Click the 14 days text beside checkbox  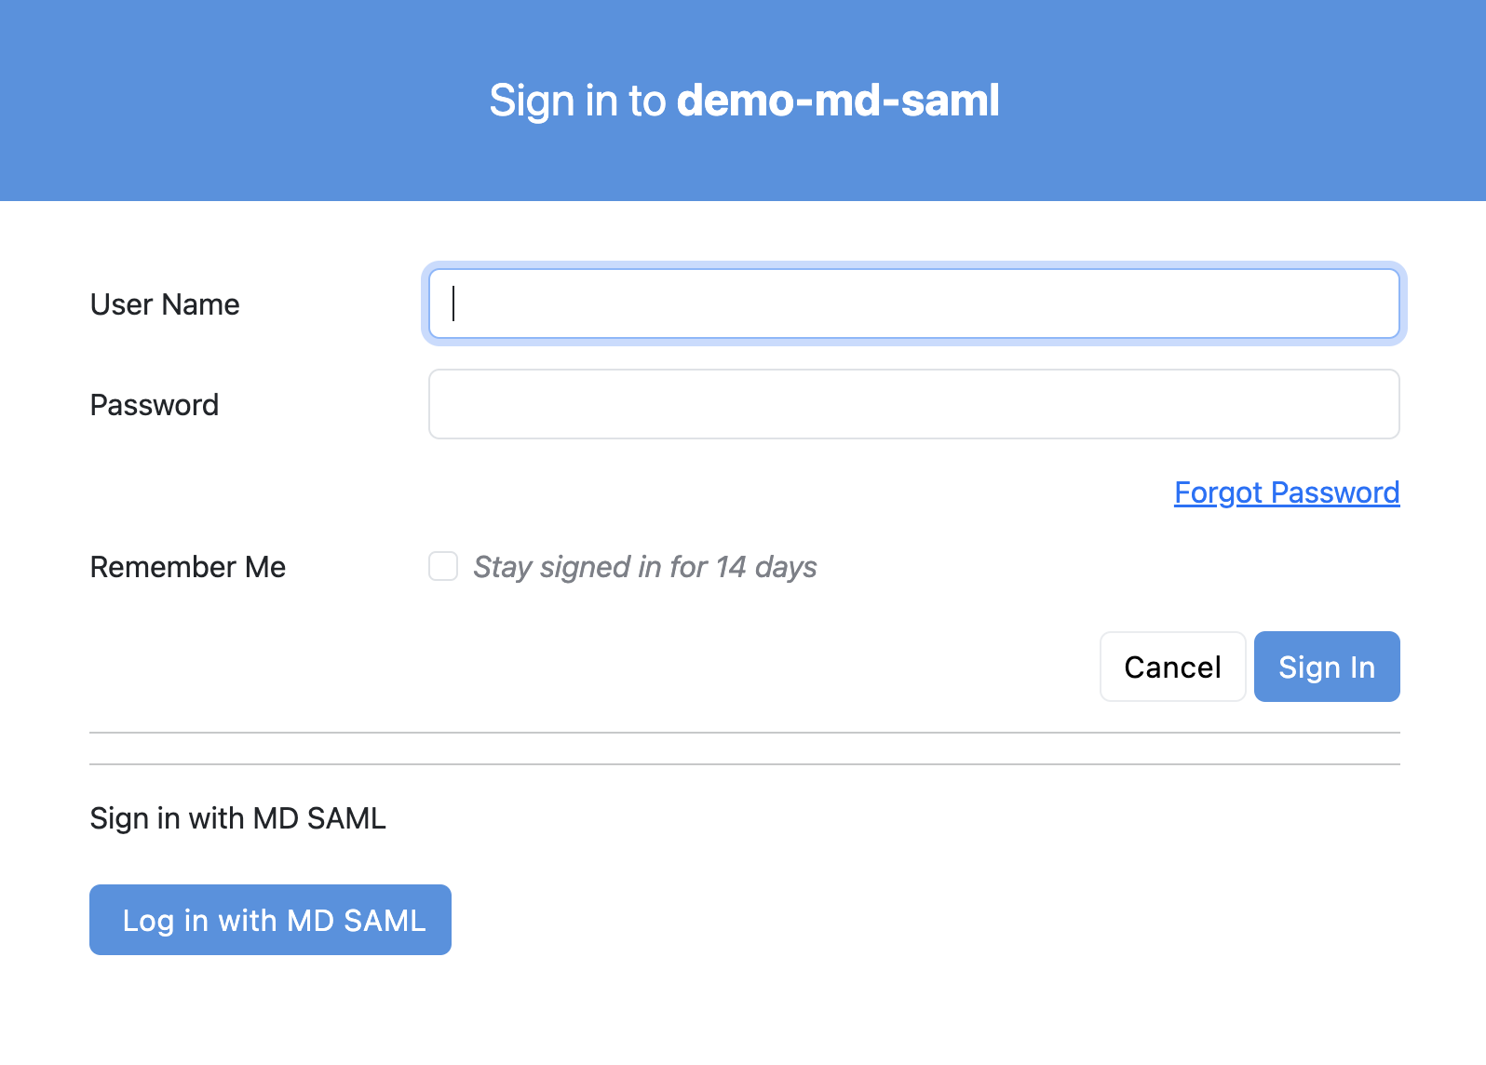(765, 567)
